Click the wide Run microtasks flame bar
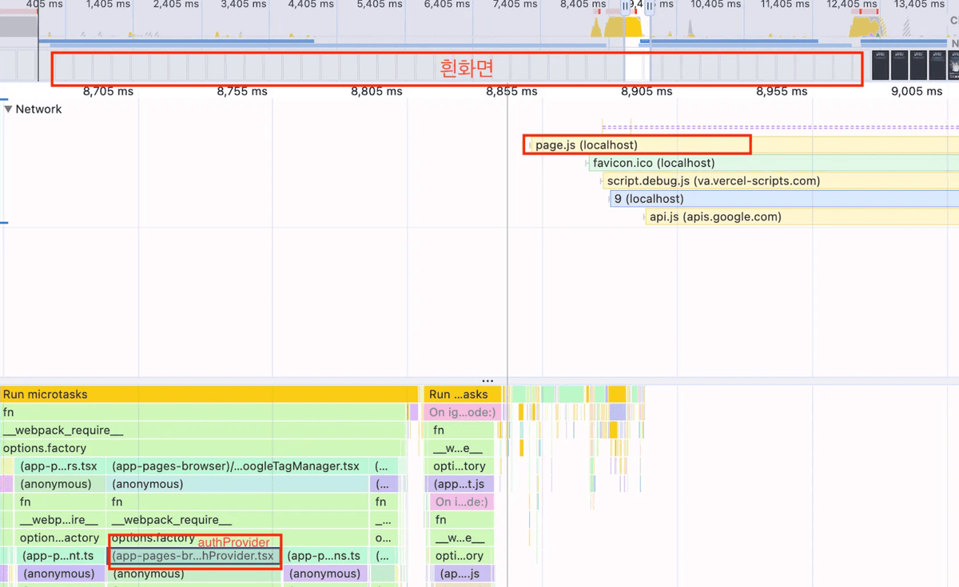The height and width of the screenshot is (587, 959). click(x=208, y=395)
